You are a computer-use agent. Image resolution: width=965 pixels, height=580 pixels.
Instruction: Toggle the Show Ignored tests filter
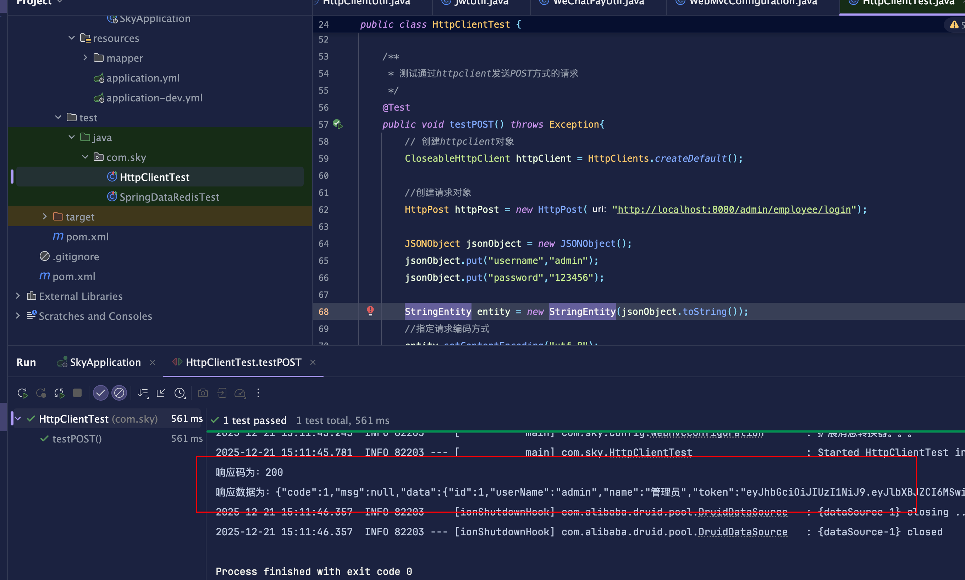pos(119,393)
